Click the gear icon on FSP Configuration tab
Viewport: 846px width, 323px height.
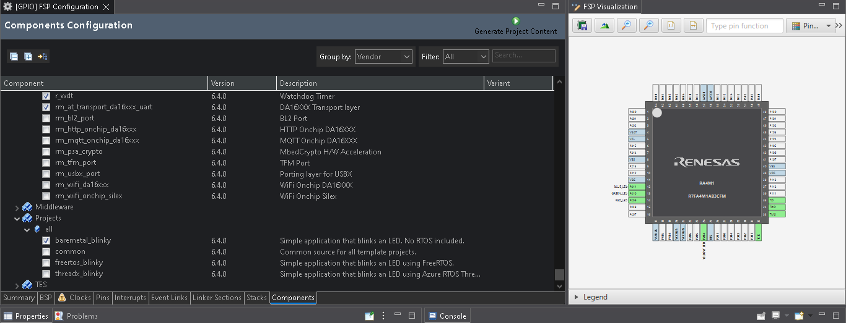(x=7, y=7)
